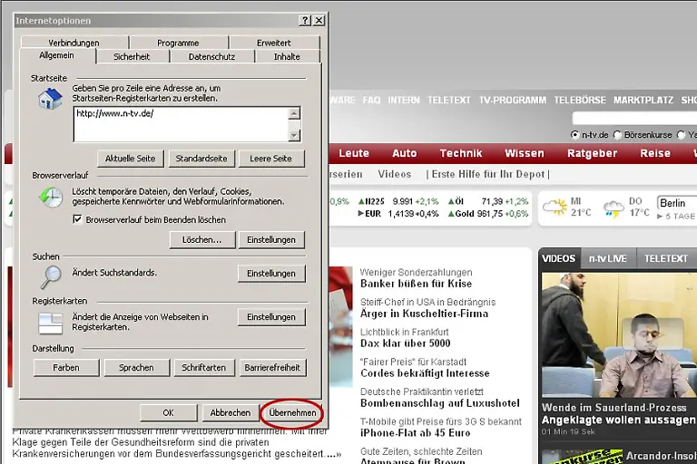Click the homepage URL text field
Image resolution: width=697 pixels, height=464 pixels.
(x=180, y=123)
